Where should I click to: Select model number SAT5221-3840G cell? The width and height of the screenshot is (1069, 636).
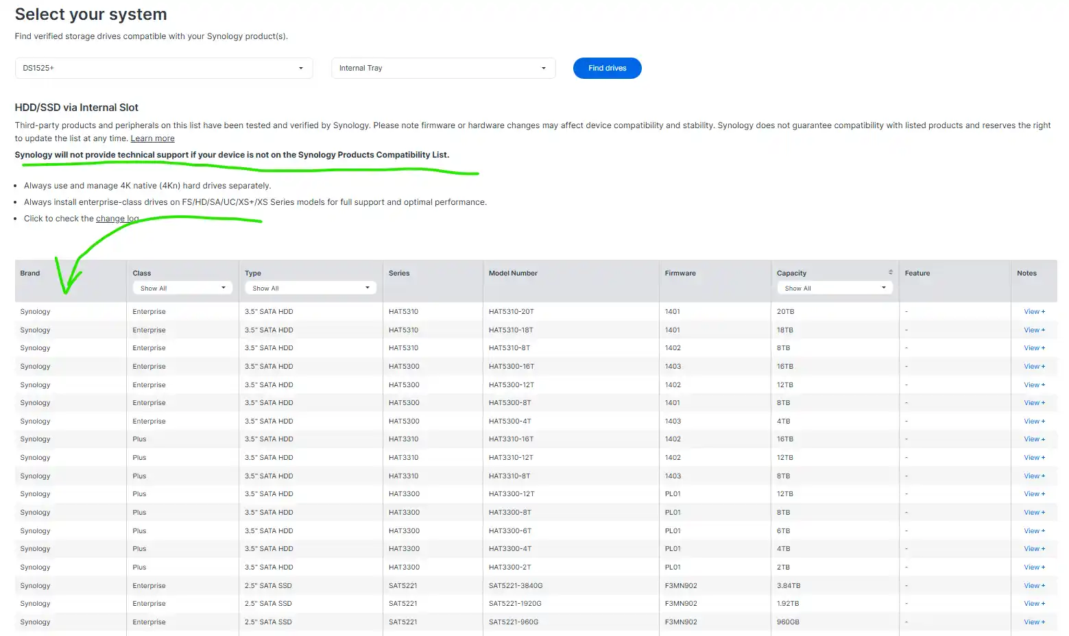(x=516, y=586)
